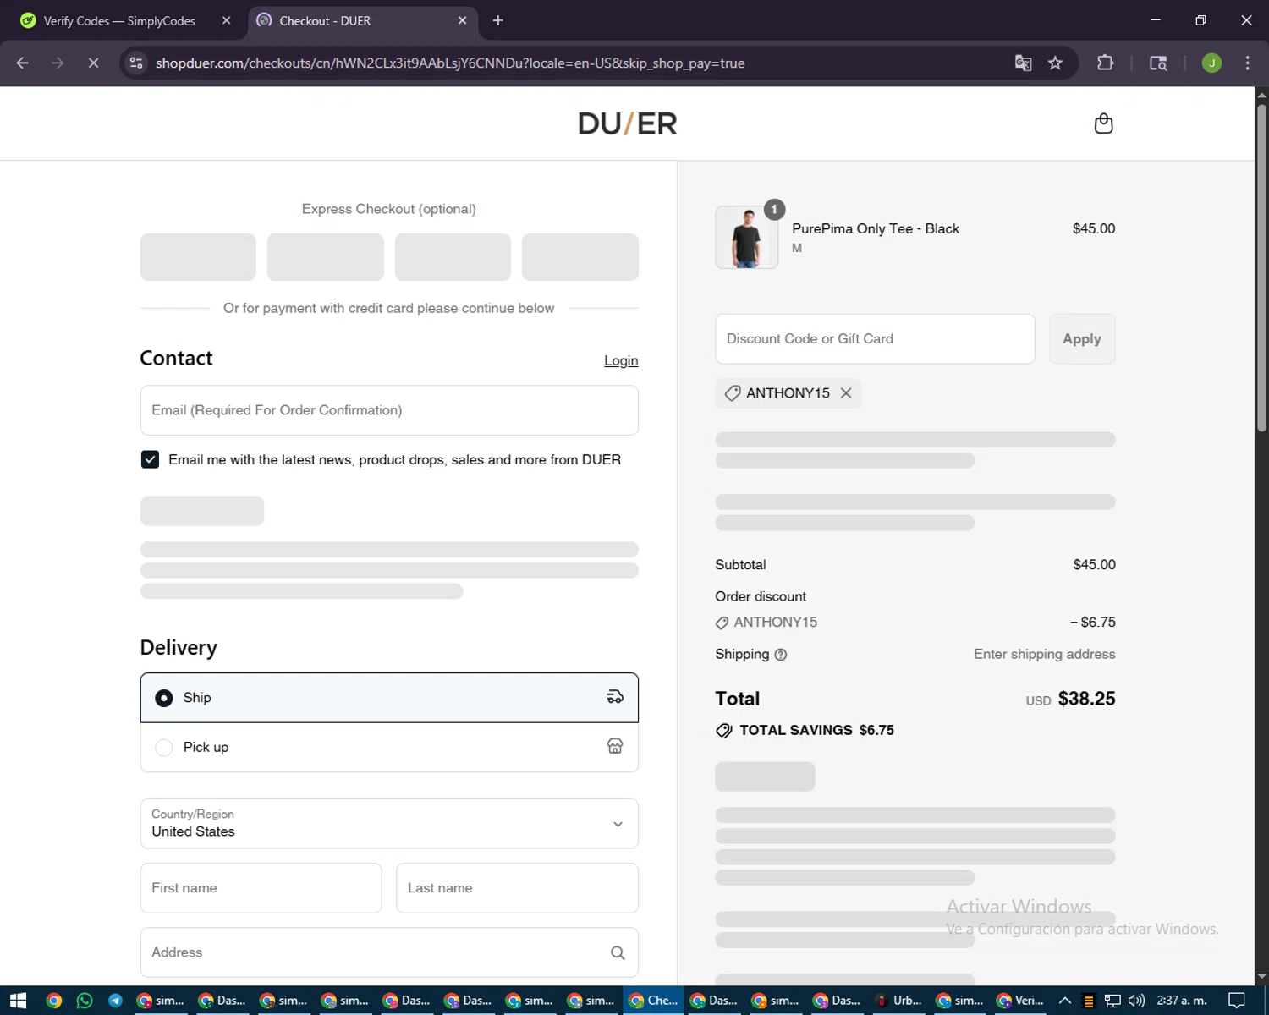Switch to the Checkout - DUER tab
The image size is (1269, 1015).
[362, 20]
